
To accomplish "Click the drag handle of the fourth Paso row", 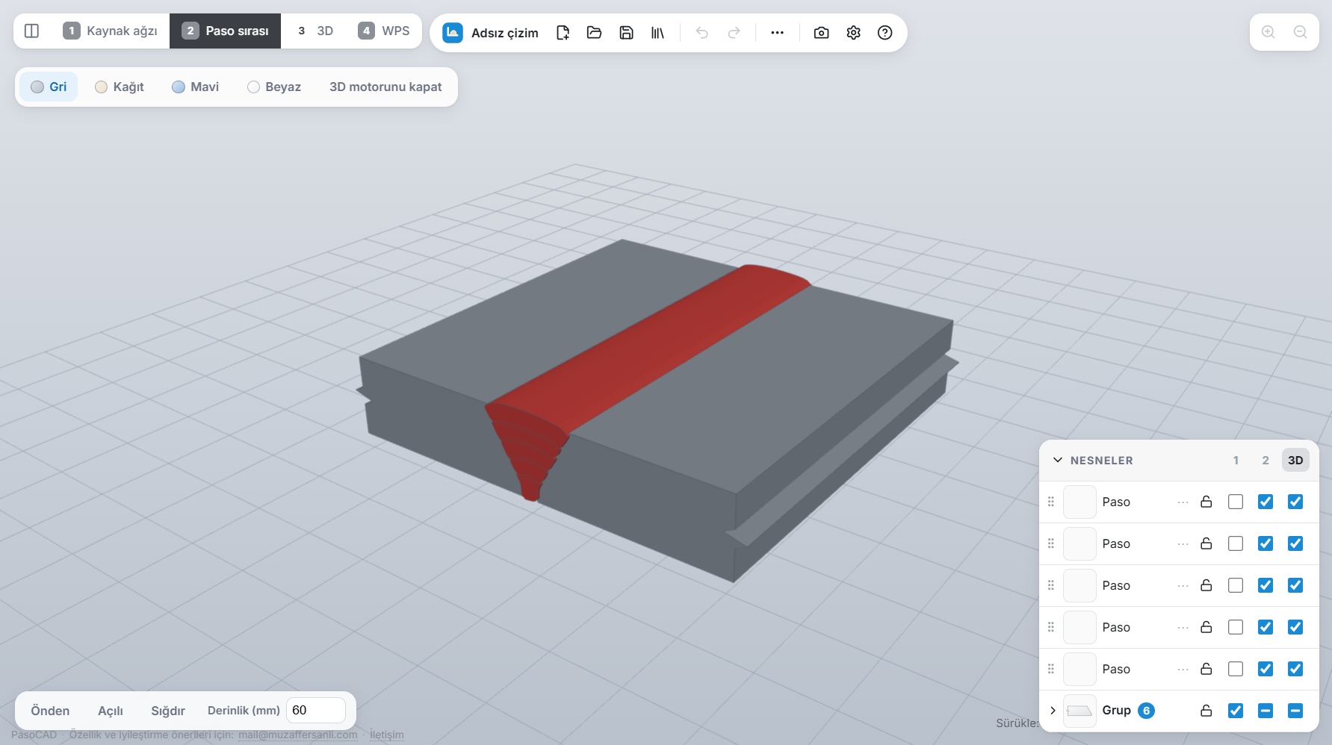I will pos(1051,627).
